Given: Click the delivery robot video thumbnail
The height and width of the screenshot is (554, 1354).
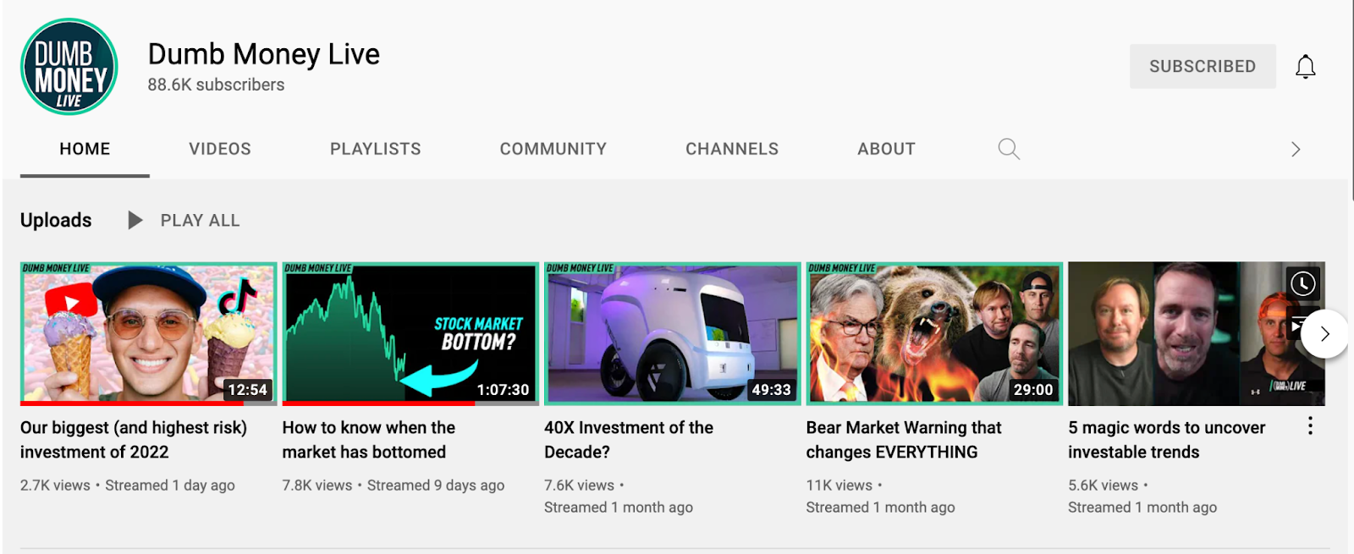Looking at the screenshot, I should [x=672, y=333].
